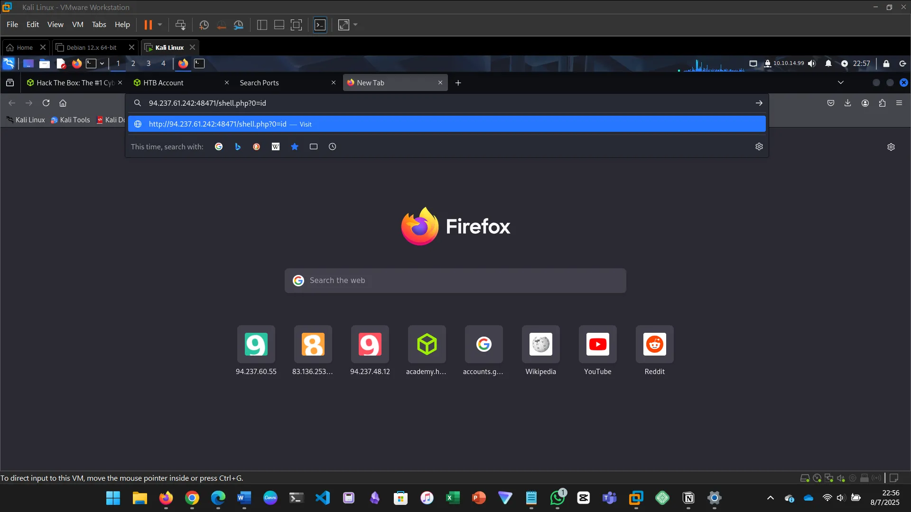Open the Firefox extensions puzzle icon
Screen dimensions: 911x512
[x=882, y=103]
